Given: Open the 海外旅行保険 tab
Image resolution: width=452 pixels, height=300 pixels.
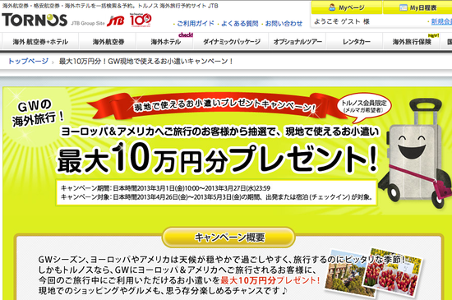Looking at the screenshot, I should coord(412,41).
